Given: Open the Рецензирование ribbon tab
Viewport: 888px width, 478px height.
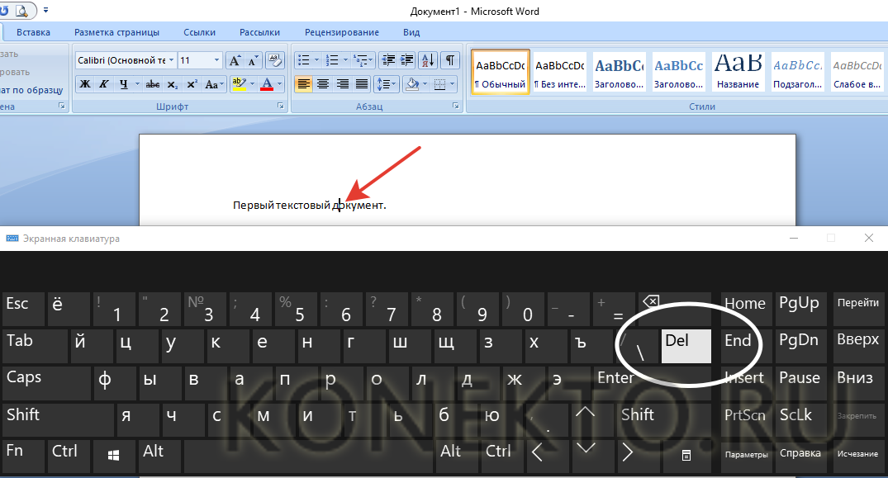Looking at the screenshot, I should (x=341, y=32).
